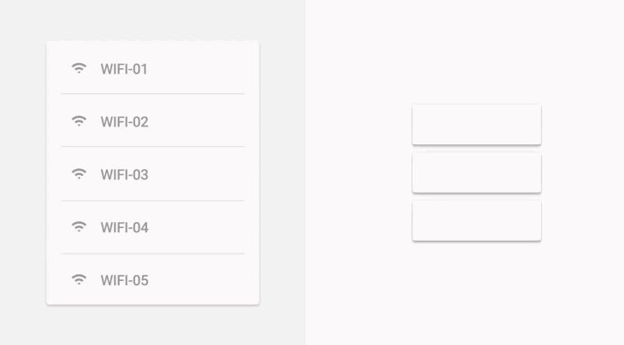Choose the WIFI-04 network label
This screenshot has width=624, height=345.
point(125,227)
